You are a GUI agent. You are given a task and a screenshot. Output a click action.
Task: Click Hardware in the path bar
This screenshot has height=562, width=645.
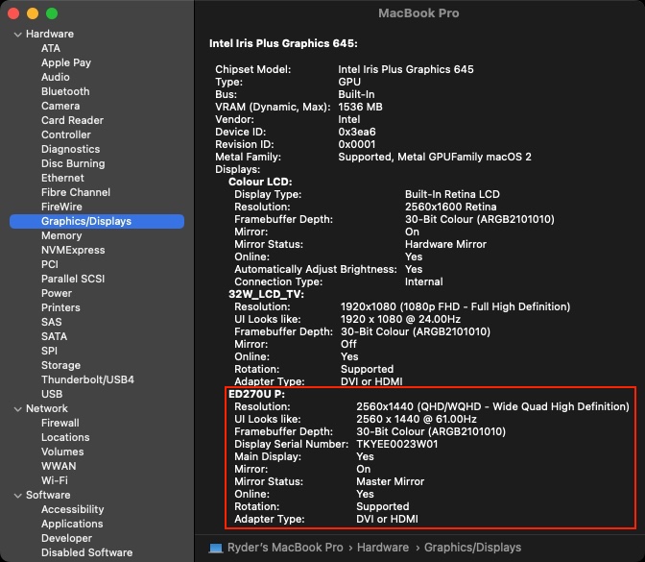point(384,548)
